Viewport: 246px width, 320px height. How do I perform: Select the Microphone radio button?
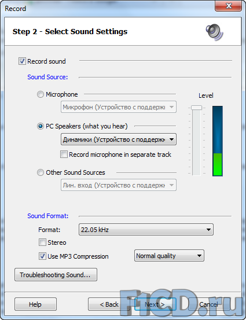(40, 94)
